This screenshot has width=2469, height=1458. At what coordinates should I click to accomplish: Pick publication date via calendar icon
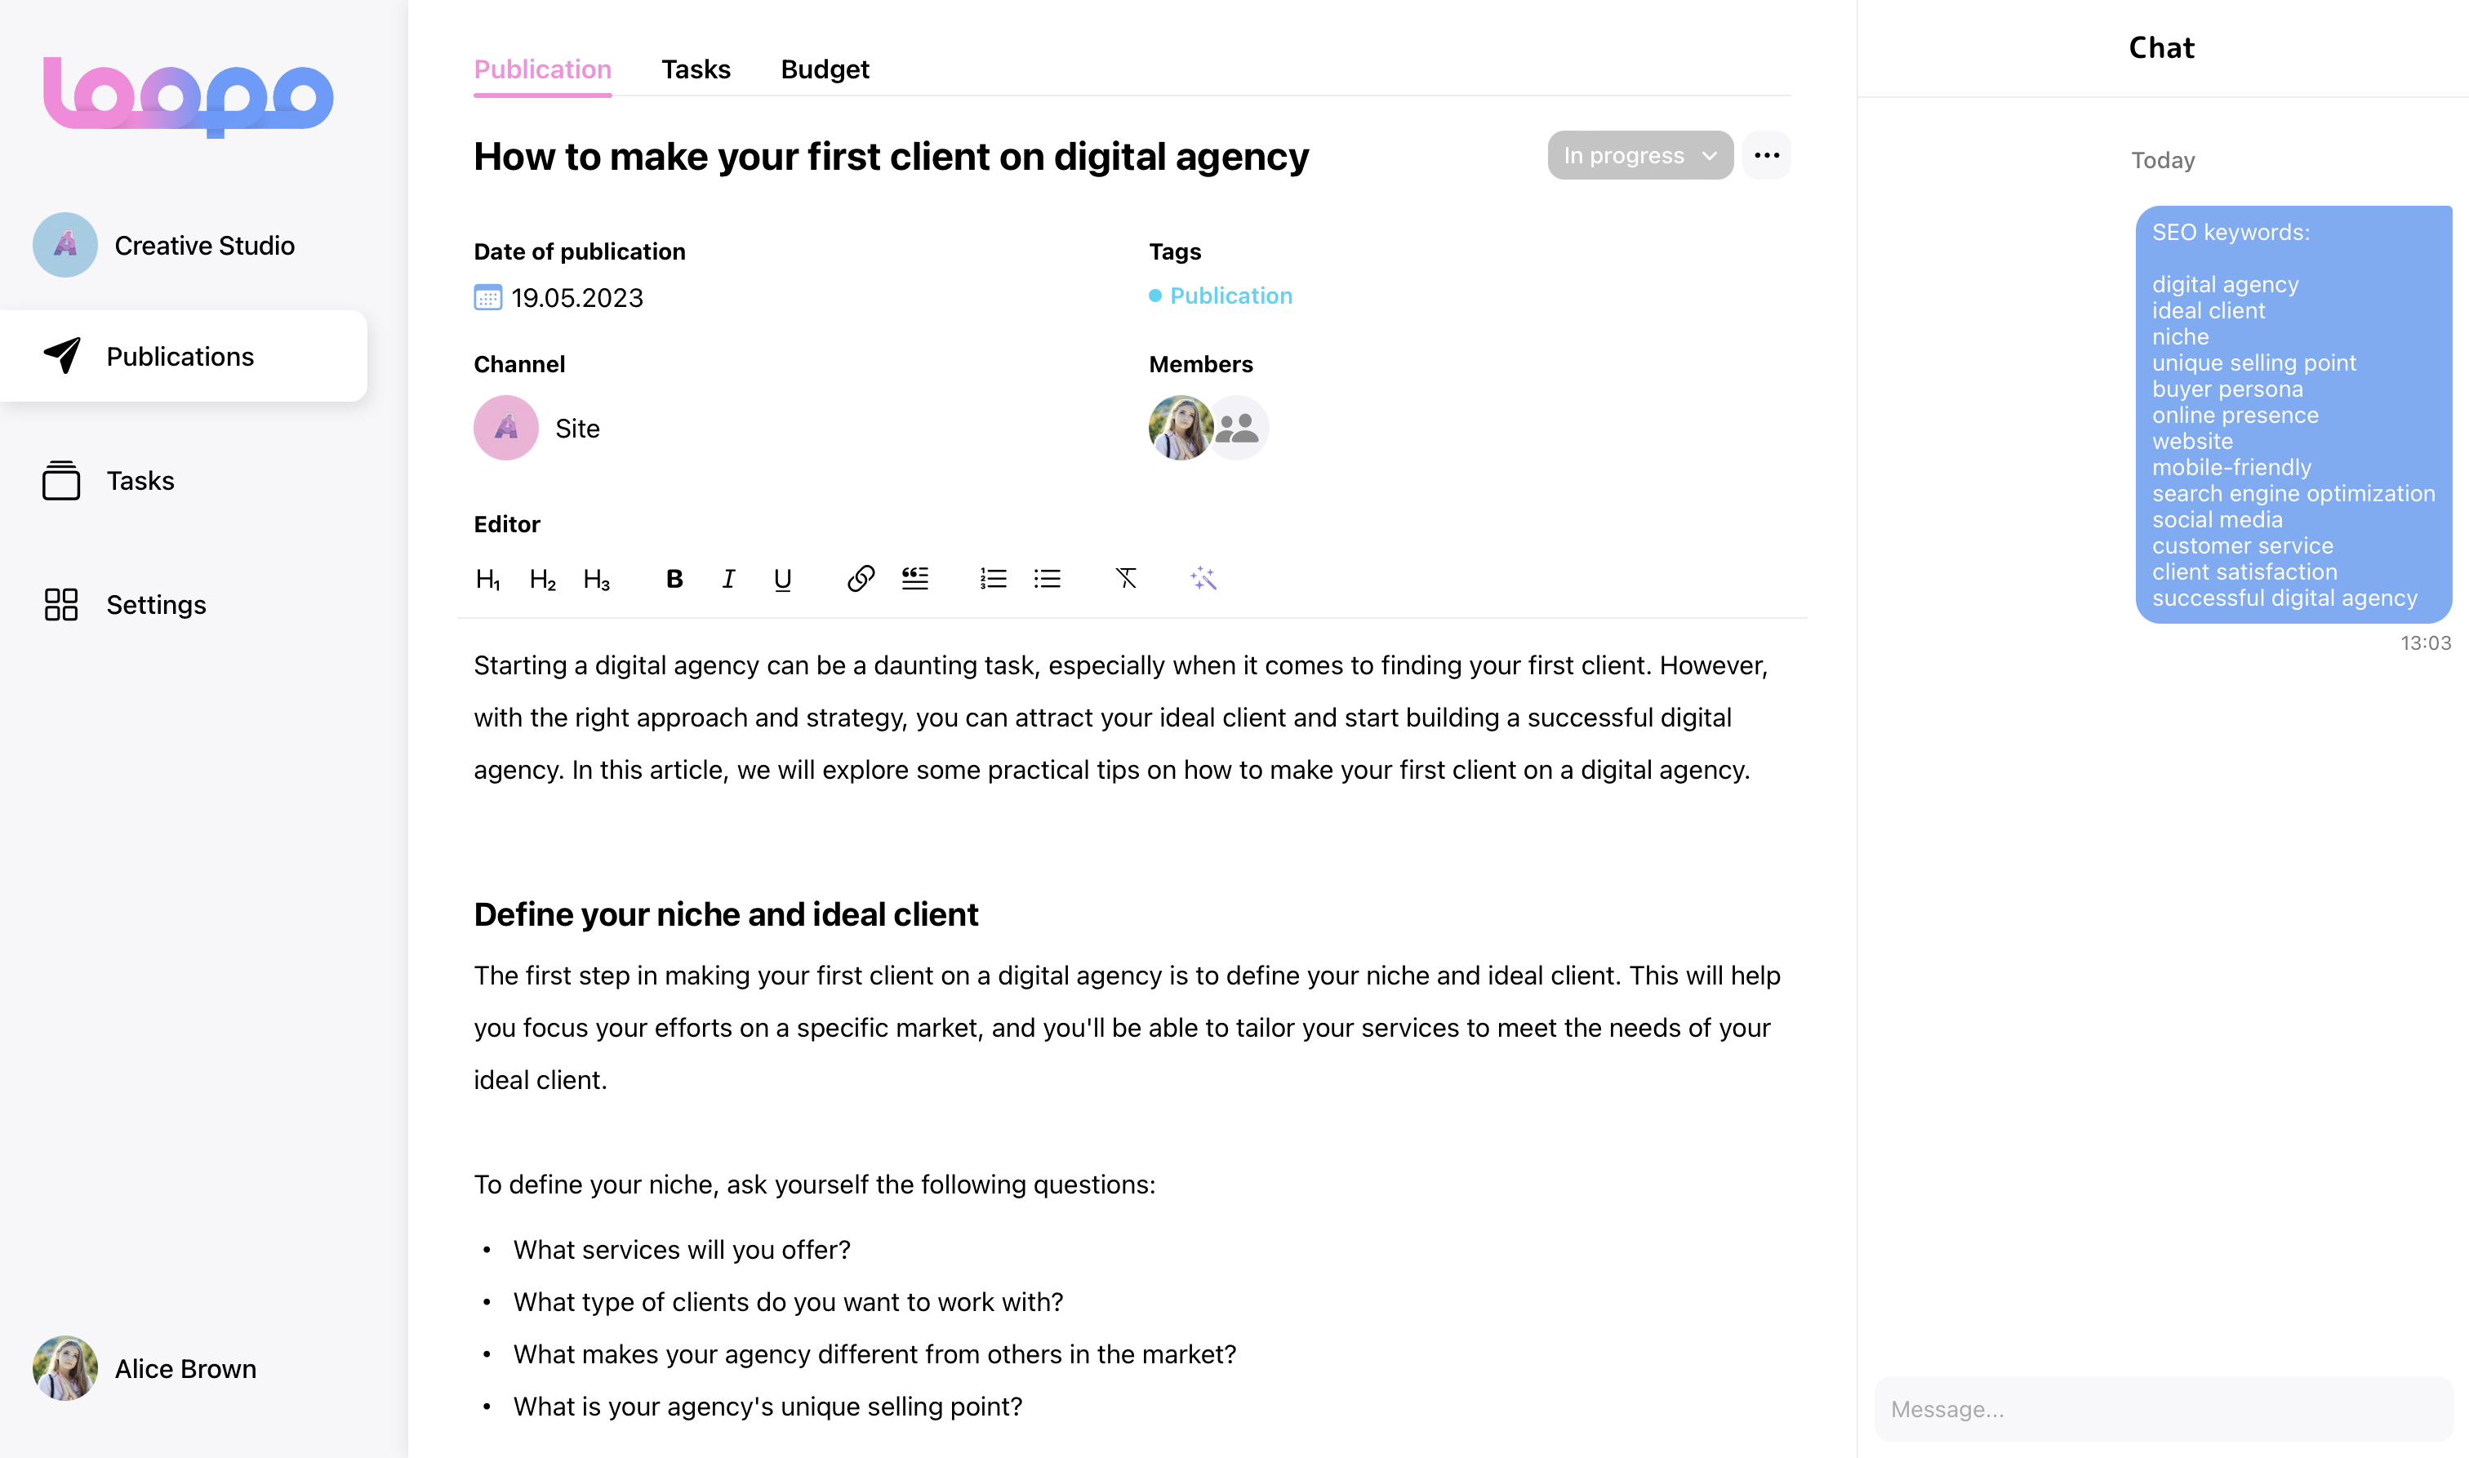point(488,298)
